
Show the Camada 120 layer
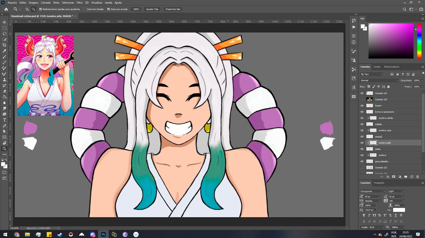[x=362, y=99]
